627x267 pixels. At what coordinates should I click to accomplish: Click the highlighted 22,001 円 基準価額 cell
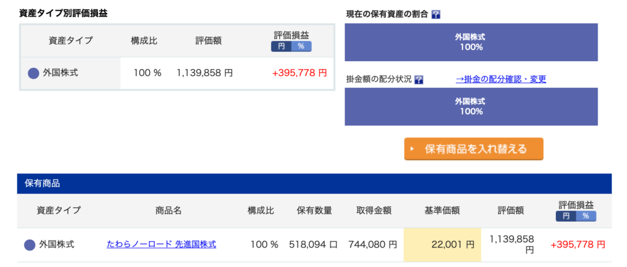click(x=442, y=244)
